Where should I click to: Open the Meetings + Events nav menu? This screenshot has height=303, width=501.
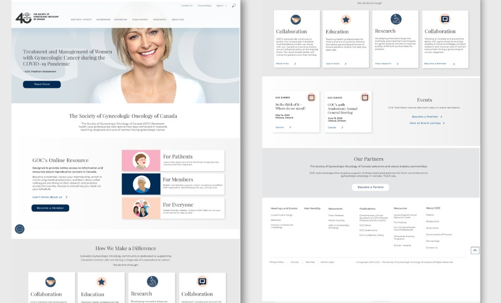pyautogui.click(x=81, y=19)
